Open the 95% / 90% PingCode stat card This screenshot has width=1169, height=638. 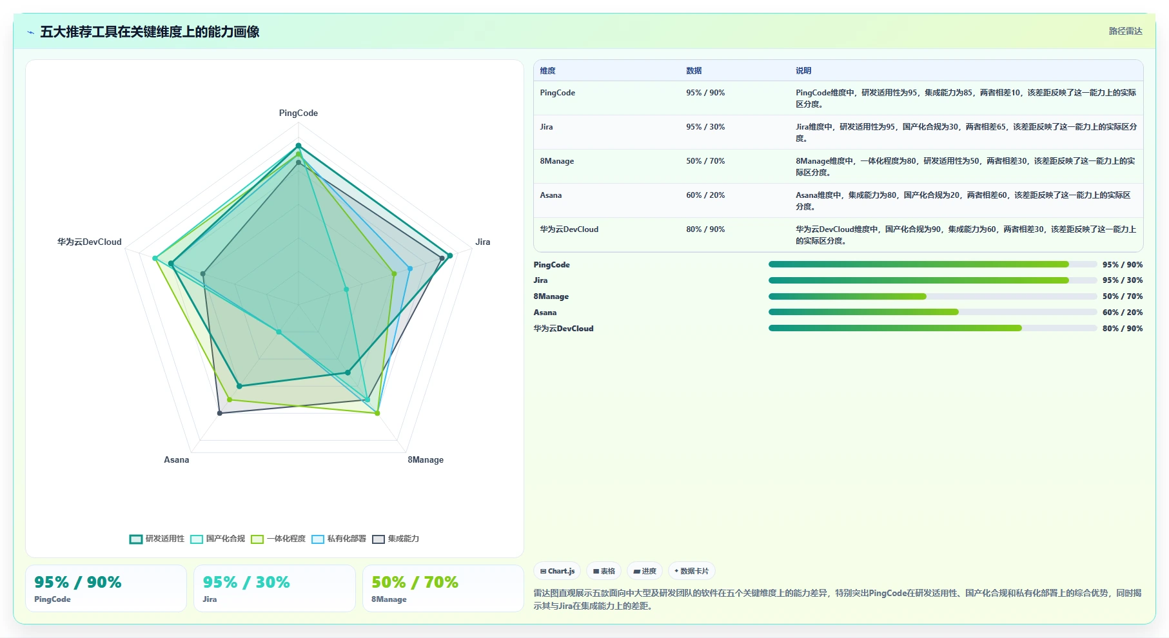106,588
